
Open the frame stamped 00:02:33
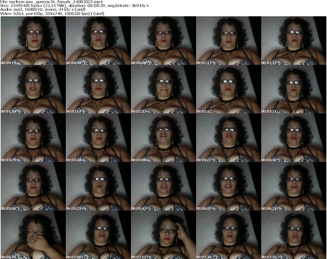click(163, 89)
